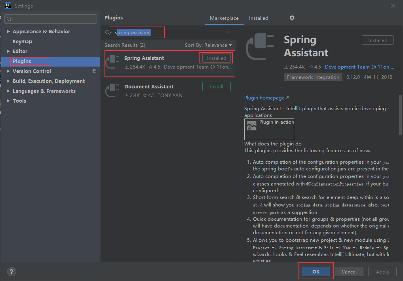This screenshot has width=403, height=281.
Task: Click the plugin search magnifier icon
Action: 108,32
